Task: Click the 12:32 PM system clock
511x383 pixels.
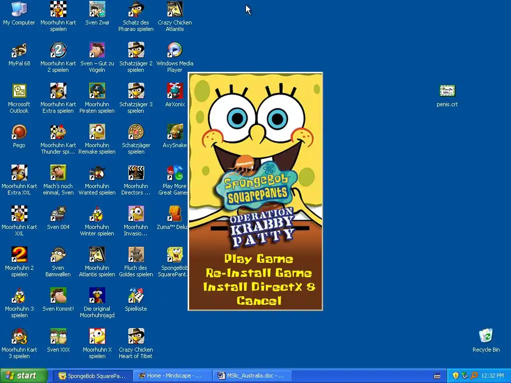Action: [x=493, y=376]
